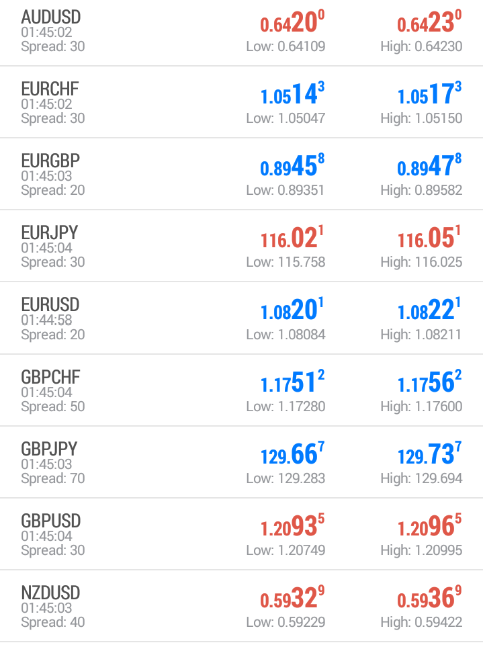Open the EURCHF quote row
The height and width of the screenshot is (647, 483).
241,102
